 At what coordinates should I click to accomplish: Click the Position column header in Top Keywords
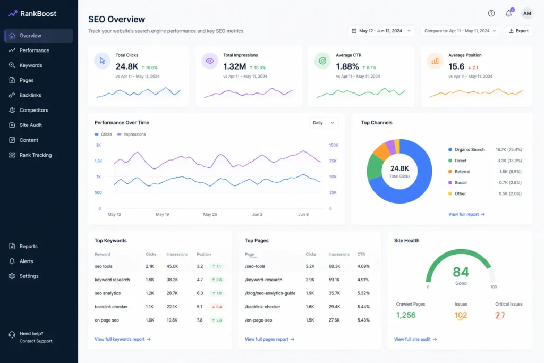click(x=203, y=255)
